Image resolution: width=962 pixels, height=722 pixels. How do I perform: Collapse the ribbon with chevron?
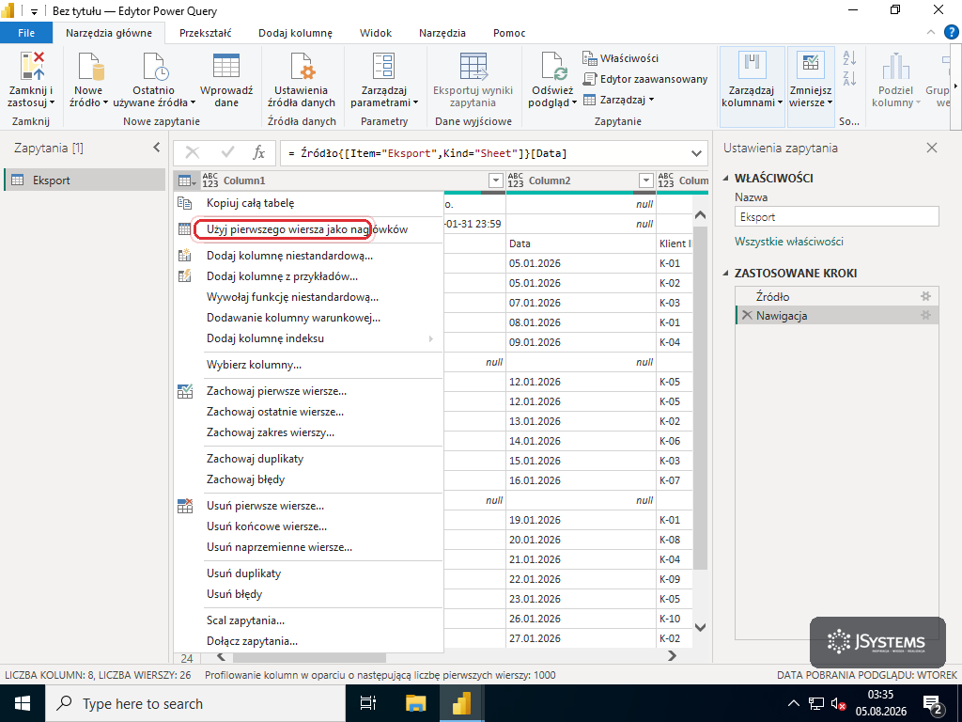point(931,33)
